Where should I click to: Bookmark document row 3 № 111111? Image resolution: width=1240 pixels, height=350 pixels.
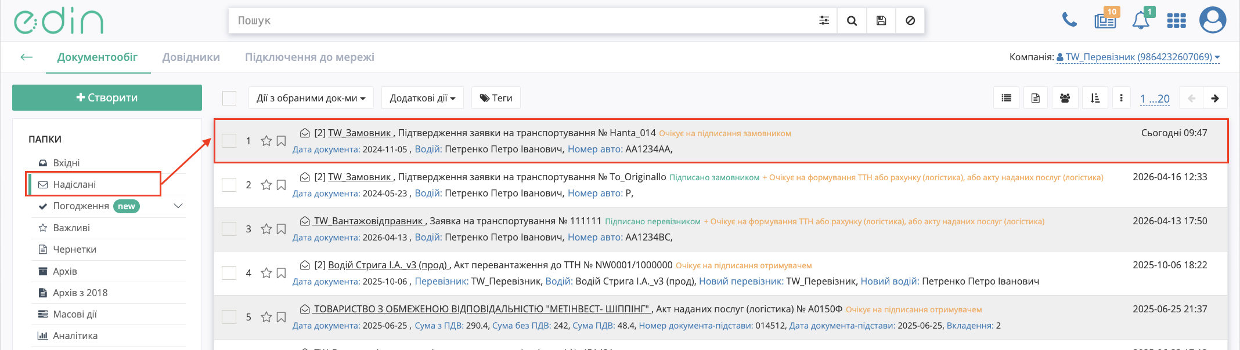click(282, 229)
